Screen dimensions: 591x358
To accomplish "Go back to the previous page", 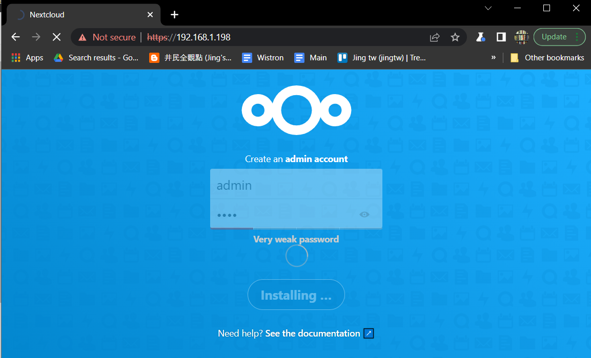I will coord(15,37).
